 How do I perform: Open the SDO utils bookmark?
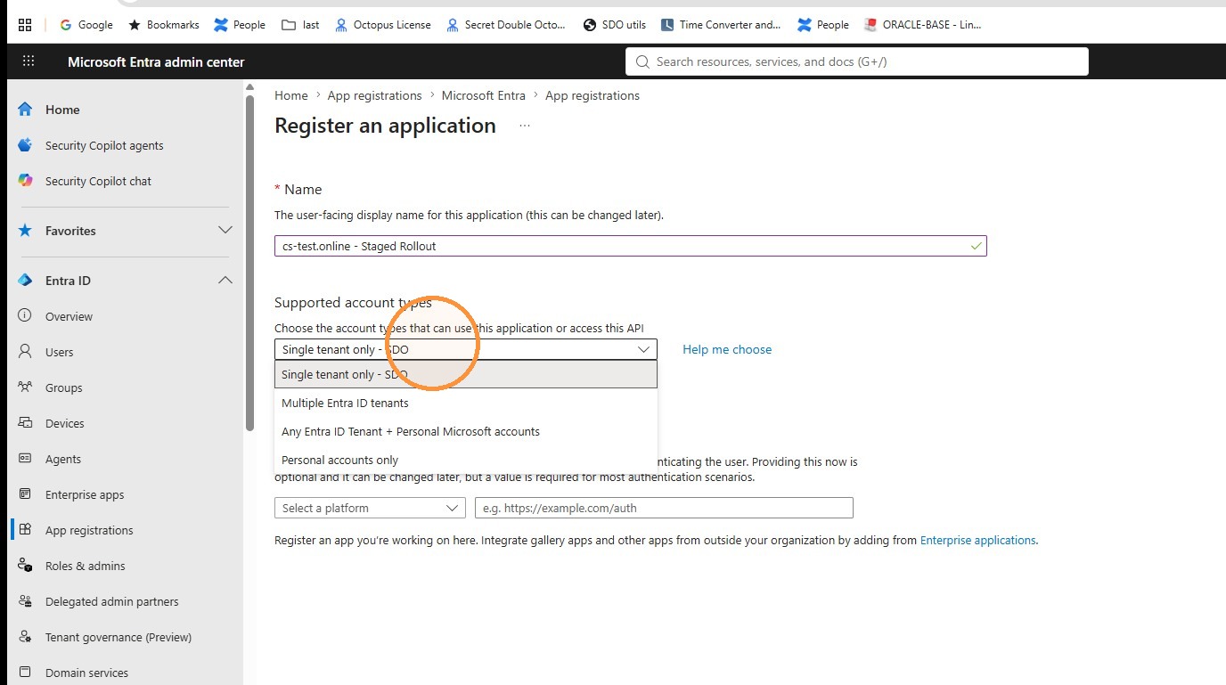(x=615, y=25)
